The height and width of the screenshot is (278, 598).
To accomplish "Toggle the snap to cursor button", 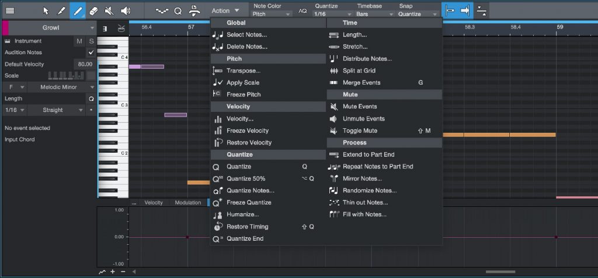I will click(x=450, y=10).
